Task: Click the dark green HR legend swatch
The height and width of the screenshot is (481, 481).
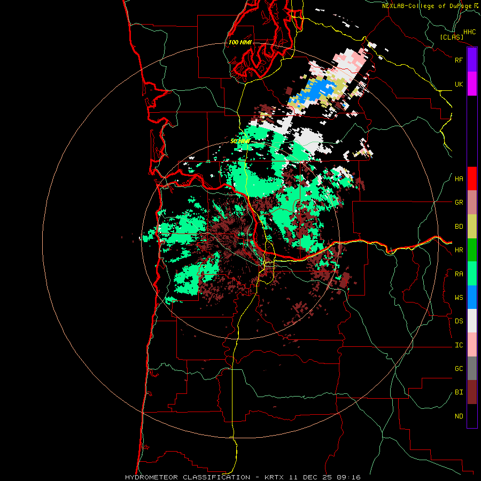Action: (472, 250)
